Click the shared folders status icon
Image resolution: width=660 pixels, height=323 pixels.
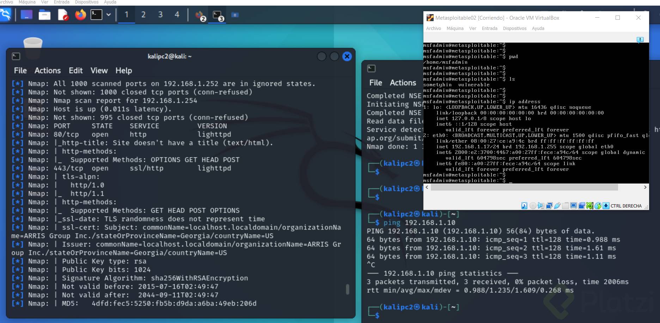click(x=566, y=206)
